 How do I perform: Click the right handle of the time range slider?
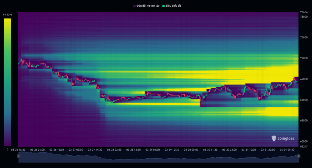(x=299, y=156)
